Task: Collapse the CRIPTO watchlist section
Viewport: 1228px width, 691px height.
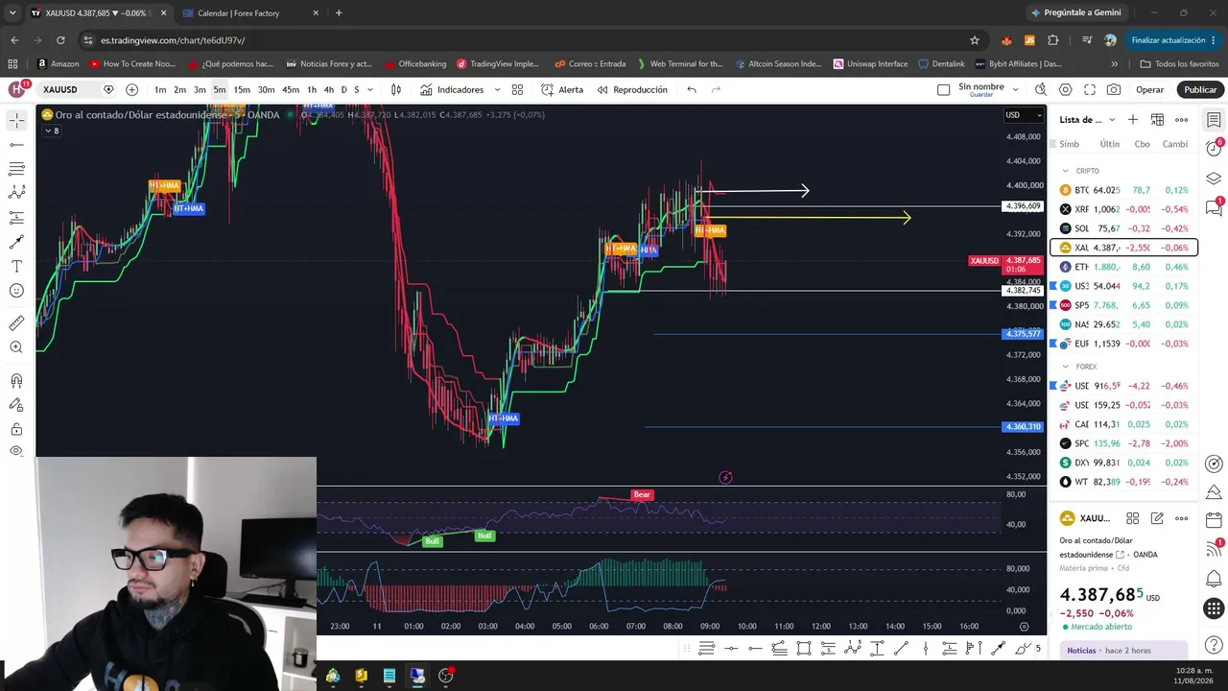Action: click(x=1065, y=171)
